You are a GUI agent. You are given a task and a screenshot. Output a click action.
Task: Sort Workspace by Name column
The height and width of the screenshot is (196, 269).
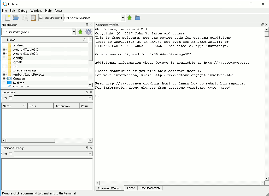pos(14,106)
